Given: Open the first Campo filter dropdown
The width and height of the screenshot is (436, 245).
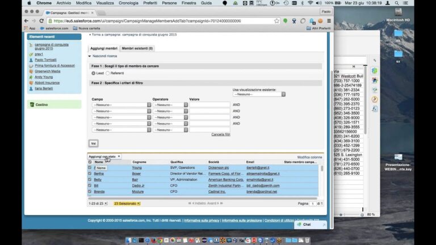Looking at the screenshot, I should [x=121, y=105].
